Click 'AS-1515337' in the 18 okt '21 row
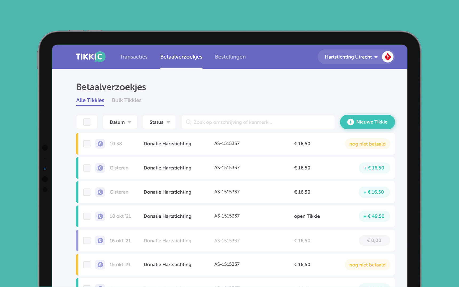The image size is (459, 287). [x=227, y=216]
